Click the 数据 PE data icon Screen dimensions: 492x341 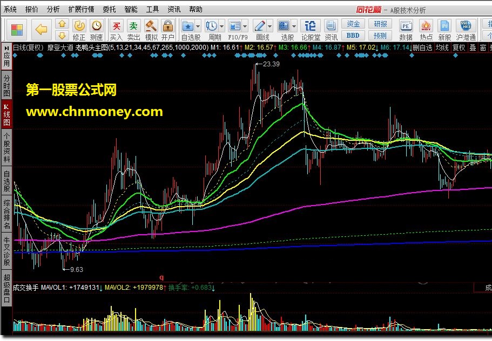[x=406, y=26]
